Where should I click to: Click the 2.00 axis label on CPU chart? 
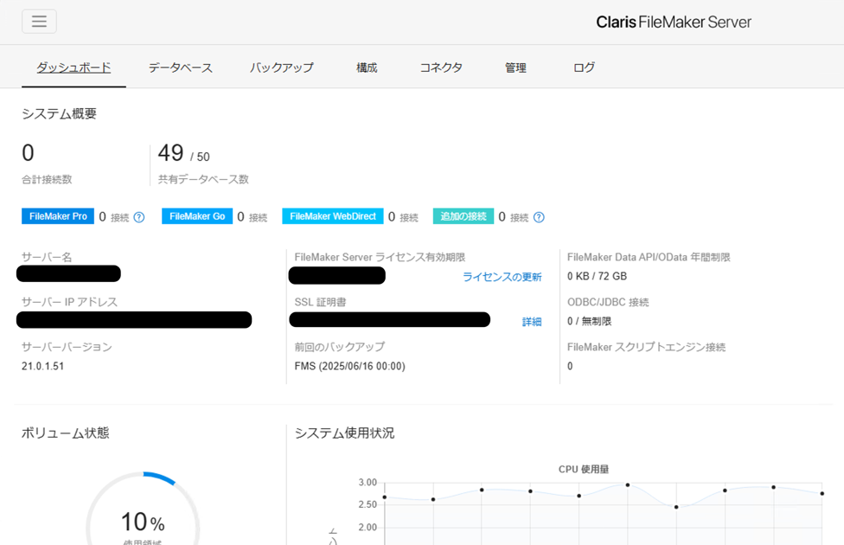coord(368,527)
